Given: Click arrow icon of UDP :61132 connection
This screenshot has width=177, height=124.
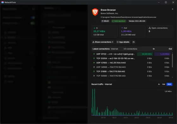Looking at the screenshot, I should coord(94,54).
